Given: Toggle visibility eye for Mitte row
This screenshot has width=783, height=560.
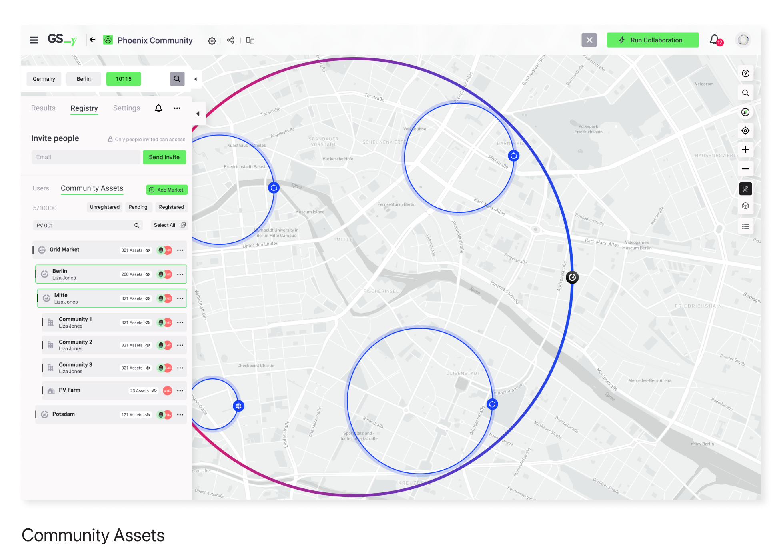Looking at the screenshot, I should [148, 298].
